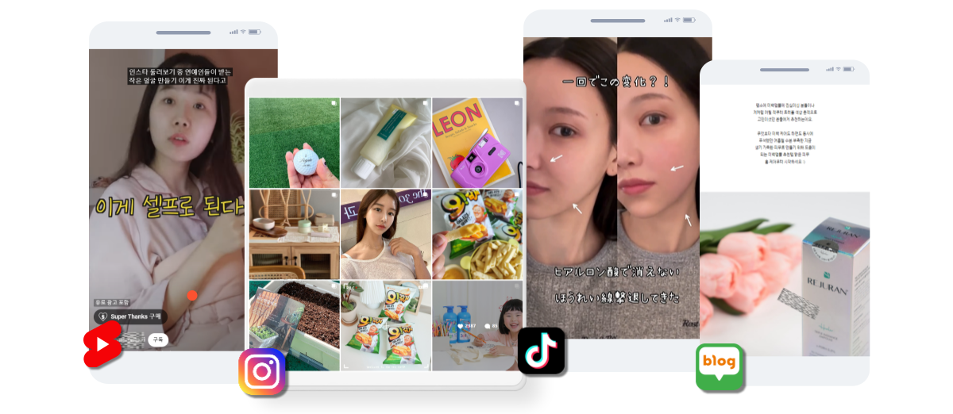953x414 pixels.
Task: Open the cream tube product post
Action: pos(386,143)
